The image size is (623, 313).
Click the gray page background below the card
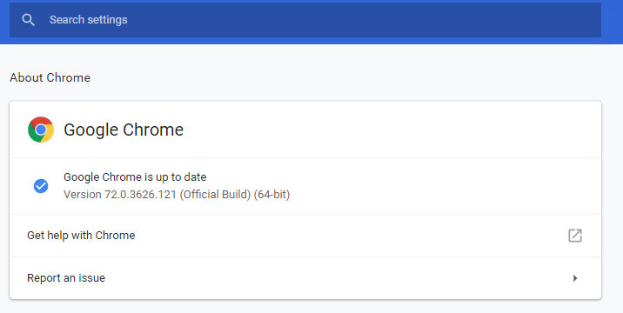tap(305, 307)
